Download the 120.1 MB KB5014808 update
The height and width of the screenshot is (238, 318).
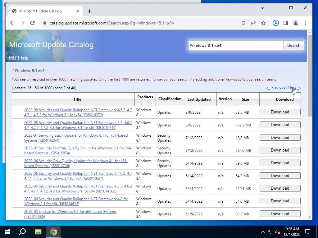(280, 188)
